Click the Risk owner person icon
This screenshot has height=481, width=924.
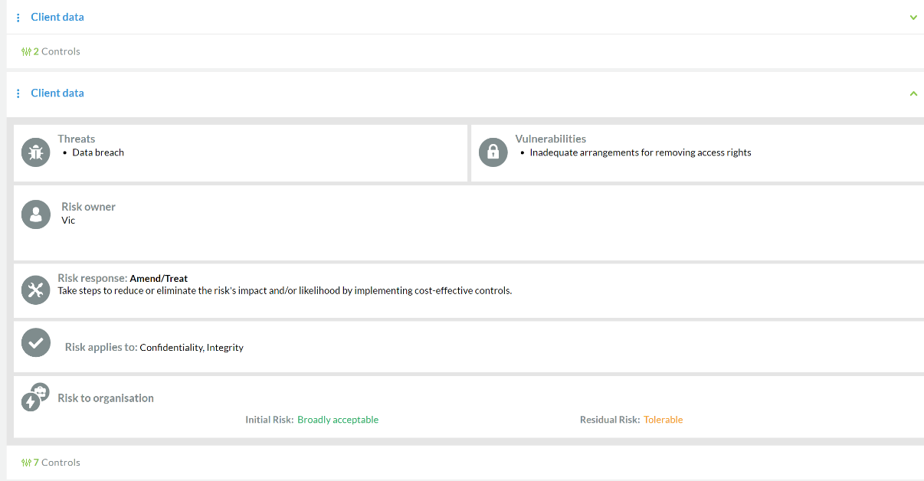coord(35,214)
